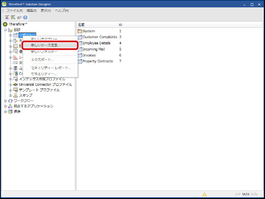The image size is (265, 199).
Task: Click the Therefore™ root node icon
Action: 5,24
